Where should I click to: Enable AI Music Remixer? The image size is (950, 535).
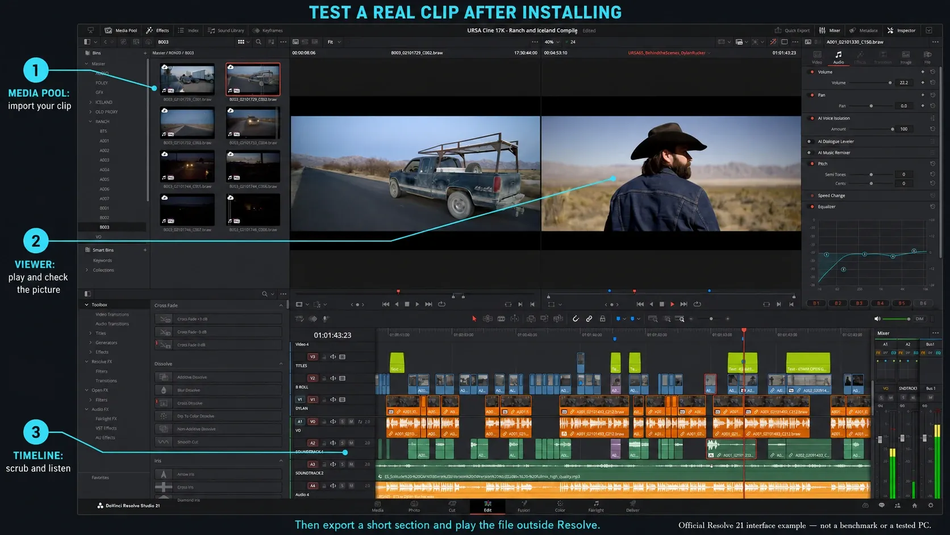coord(810,152)
